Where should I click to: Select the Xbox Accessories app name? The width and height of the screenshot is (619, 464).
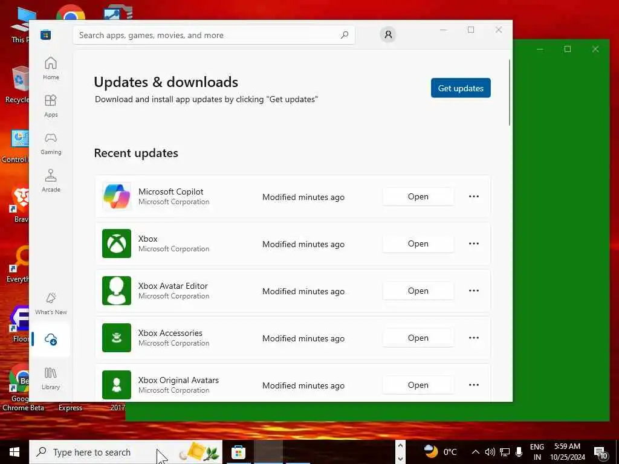(x=170, y=333)
